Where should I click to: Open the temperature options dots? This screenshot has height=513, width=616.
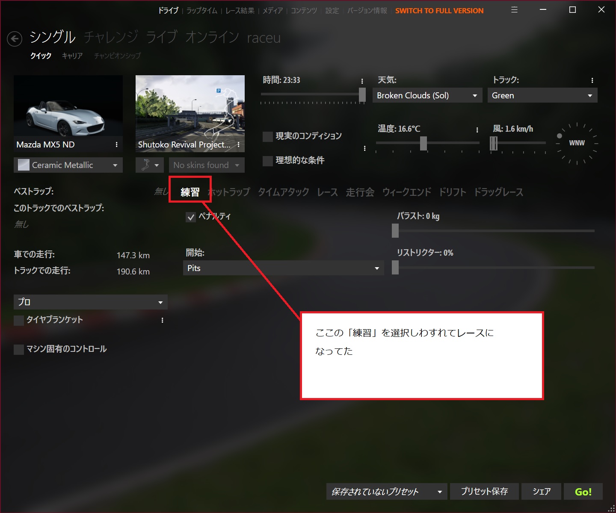(477, 130)
